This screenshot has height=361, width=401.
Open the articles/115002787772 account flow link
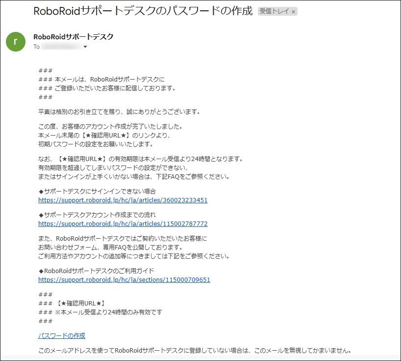click(x=123, y=223)
